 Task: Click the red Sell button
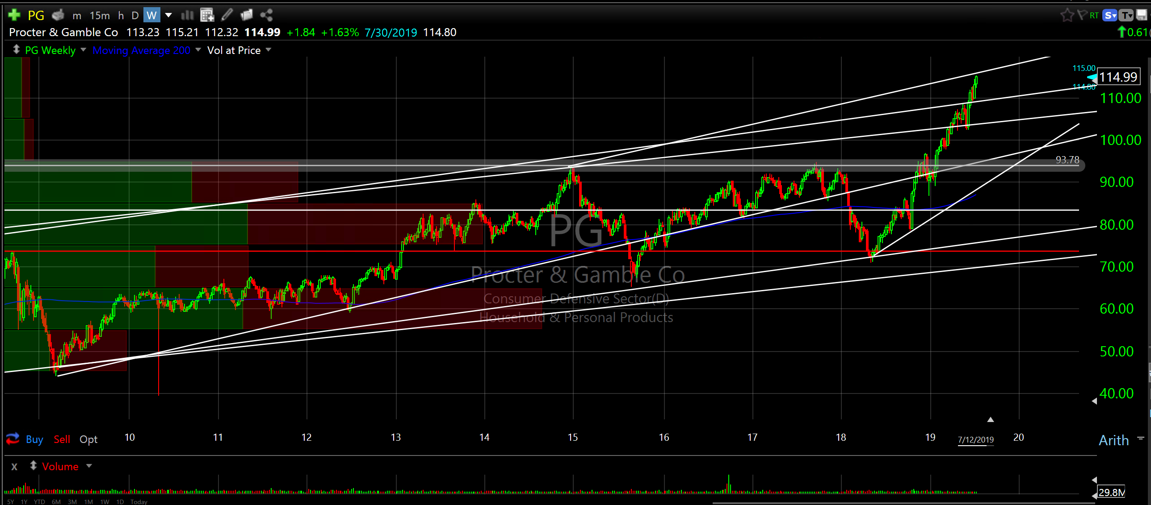[x=62, y=439]
